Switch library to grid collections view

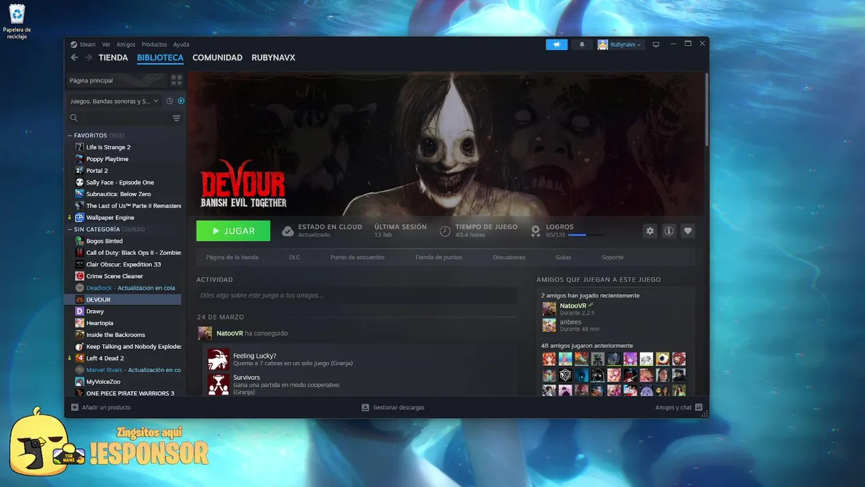(x=176, y=80)
